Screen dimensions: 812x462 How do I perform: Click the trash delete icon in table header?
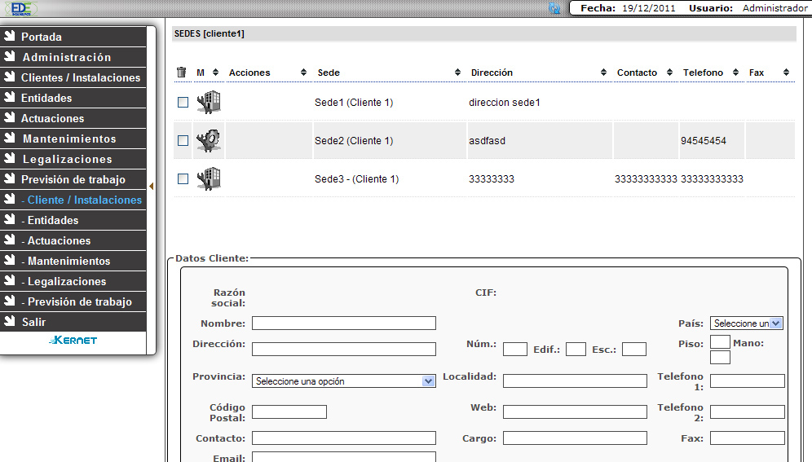182,73
